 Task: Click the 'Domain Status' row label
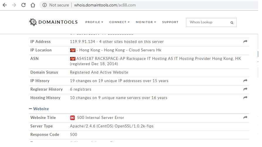coord(44,72)
